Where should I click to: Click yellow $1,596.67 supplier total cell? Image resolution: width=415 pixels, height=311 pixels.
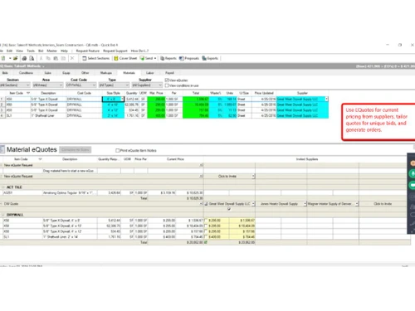pos(242,221)
